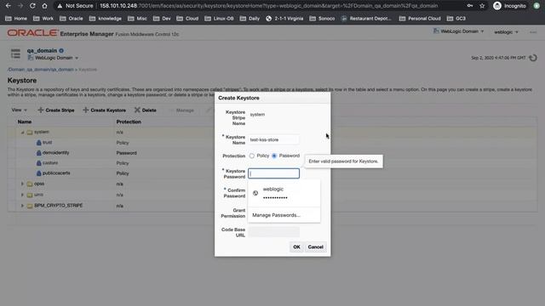Dismiss the dialog with the Cancel button
Viewport: 545px width, 306px height.
315,247
